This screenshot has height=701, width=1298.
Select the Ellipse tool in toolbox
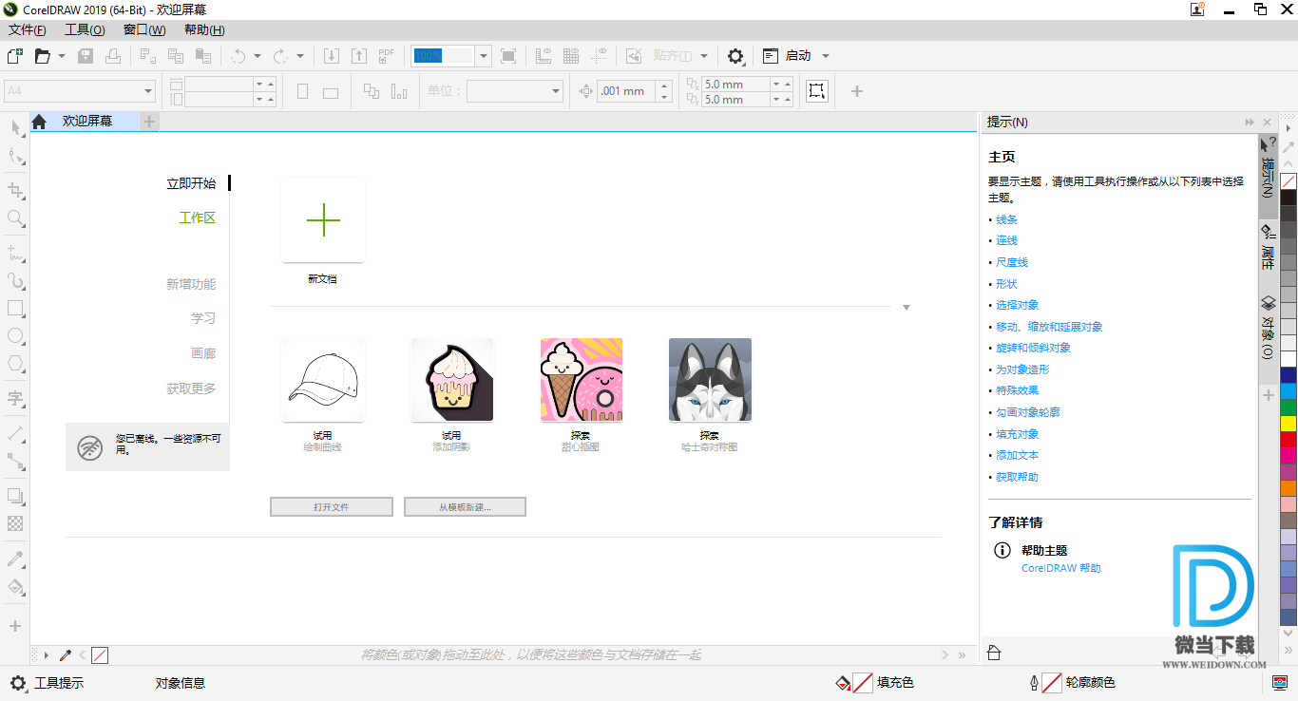pos(15,335)
